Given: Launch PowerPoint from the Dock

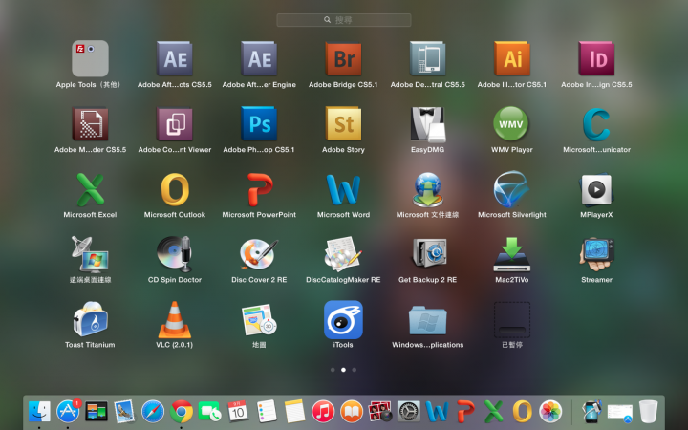Looking at the screenshot, I should 465,412.
